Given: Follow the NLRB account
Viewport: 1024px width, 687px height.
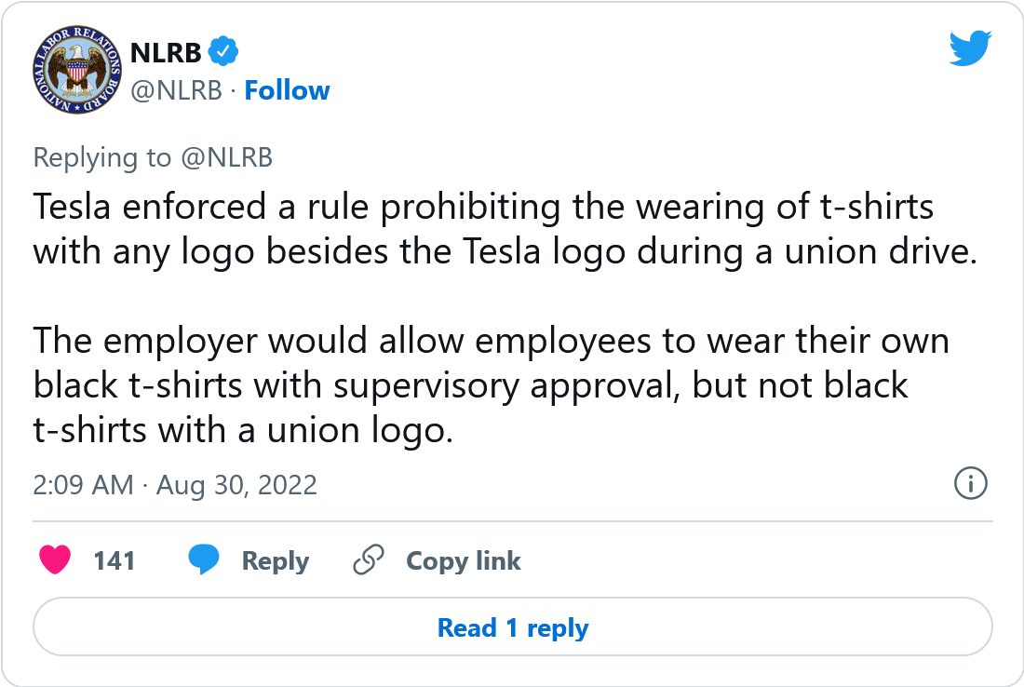Looking at the screenshot, I should [x=287, y=90].
